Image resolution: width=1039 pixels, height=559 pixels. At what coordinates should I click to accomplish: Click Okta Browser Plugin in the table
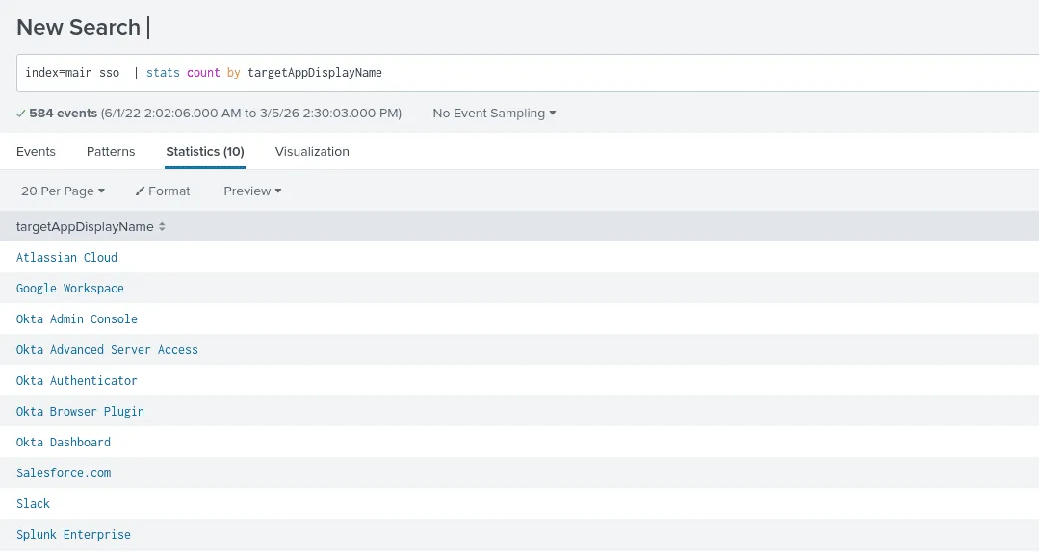tap(80, 411)
